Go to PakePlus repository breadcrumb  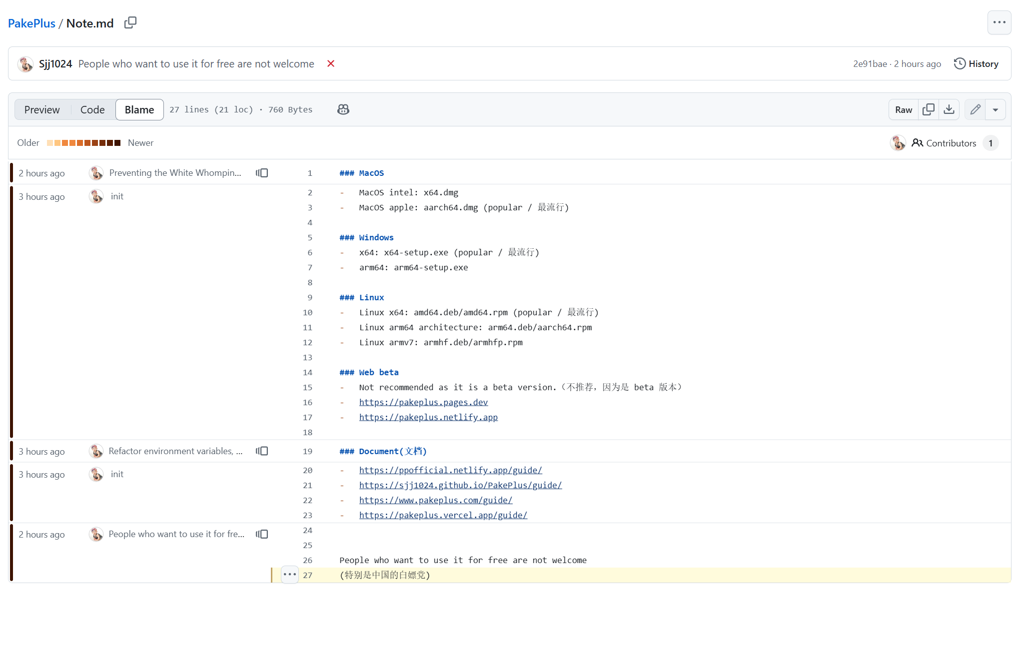[31, 23]
